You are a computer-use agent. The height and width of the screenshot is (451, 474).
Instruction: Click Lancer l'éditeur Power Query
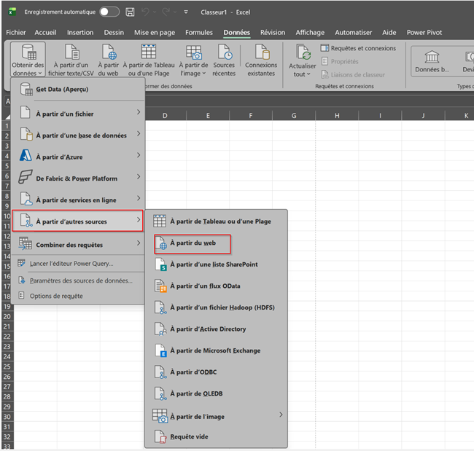tap(71, 263)
